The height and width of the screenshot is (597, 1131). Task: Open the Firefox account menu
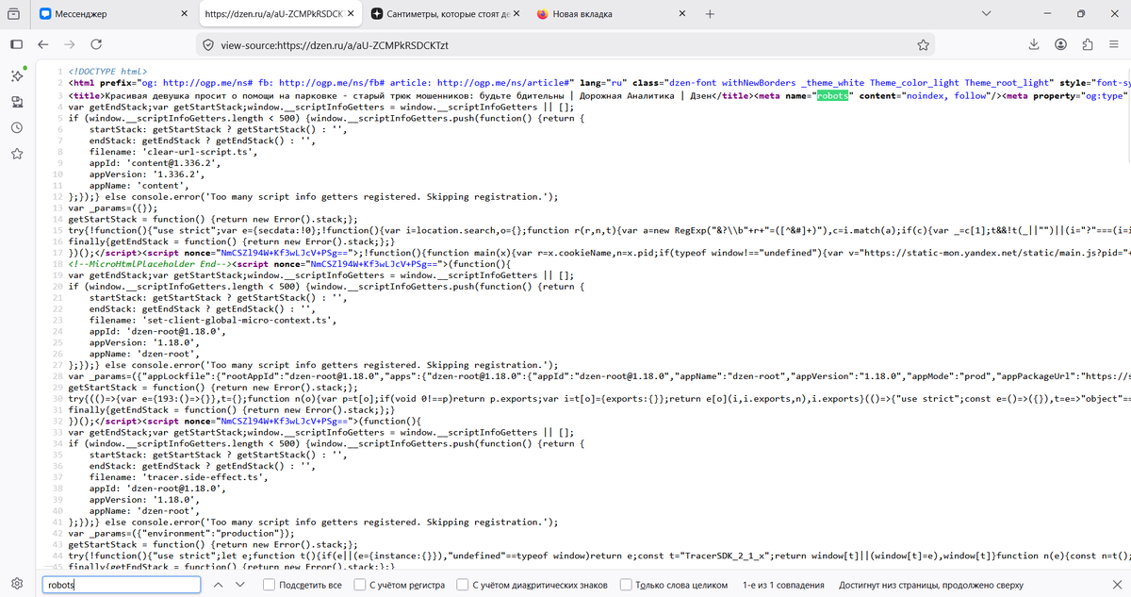coord(1061,44)
